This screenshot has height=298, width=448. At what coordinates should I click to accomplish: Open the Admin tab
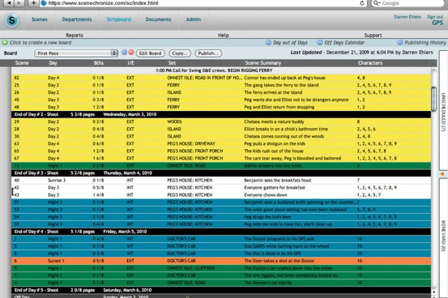194,19
